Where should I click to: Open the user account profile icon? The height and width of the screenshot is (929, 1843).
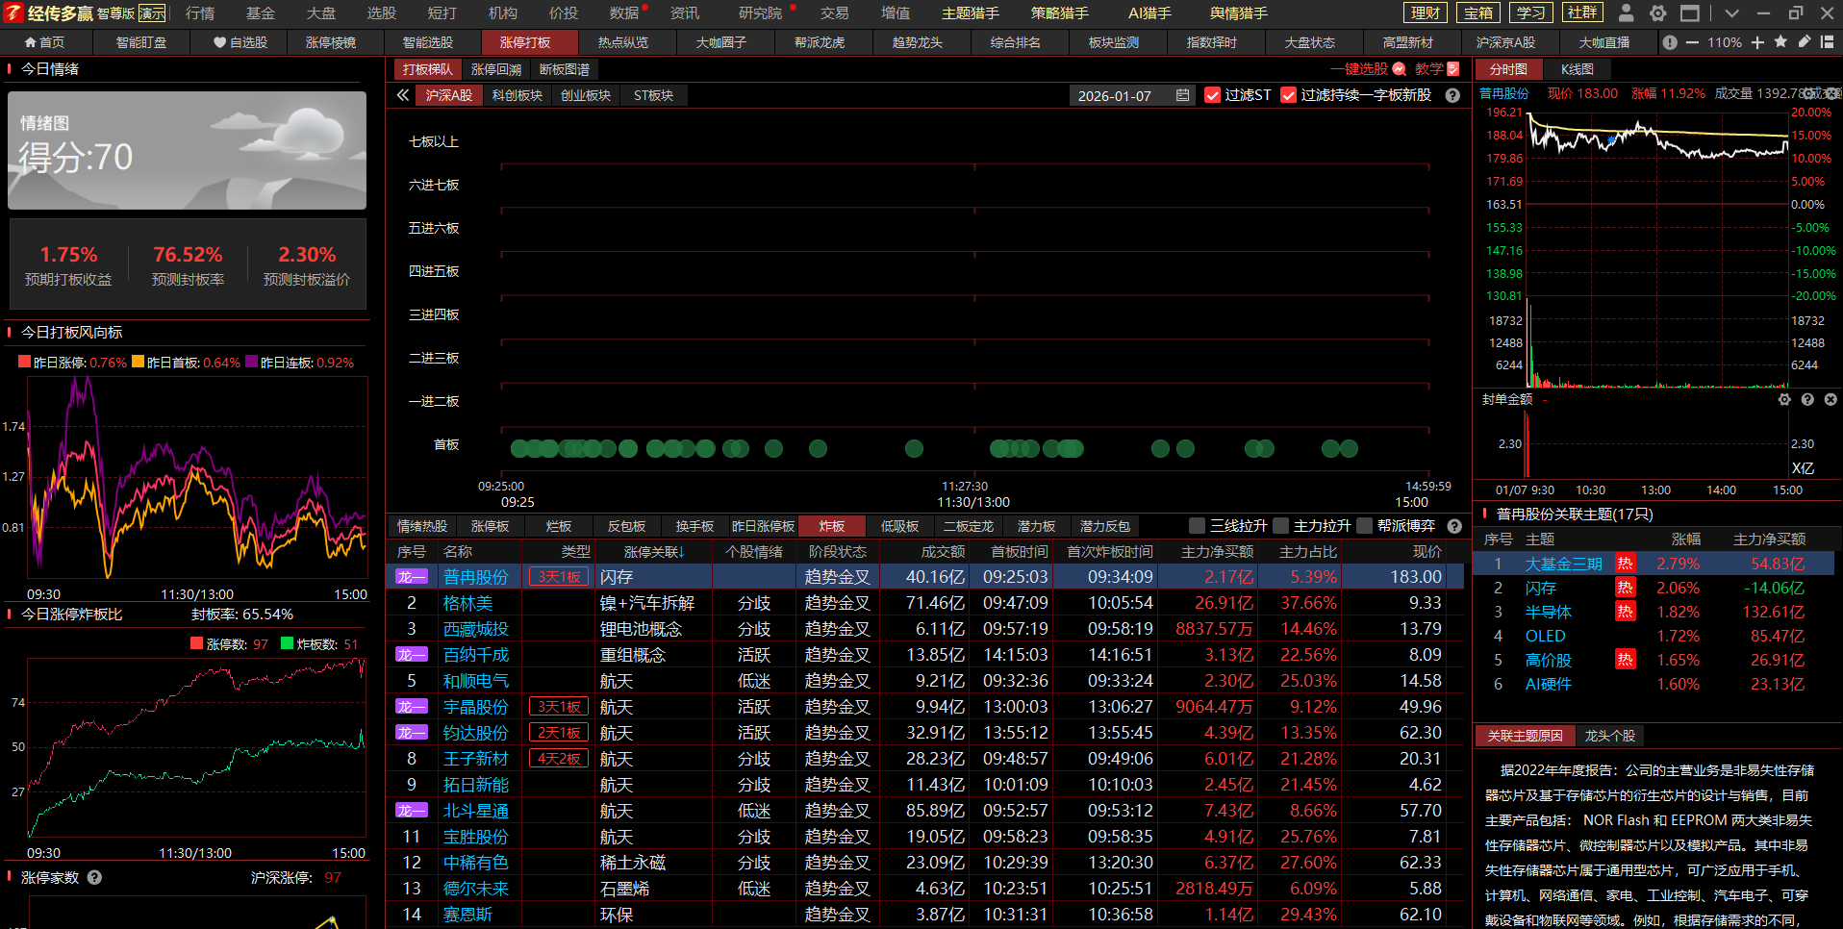1626,13
